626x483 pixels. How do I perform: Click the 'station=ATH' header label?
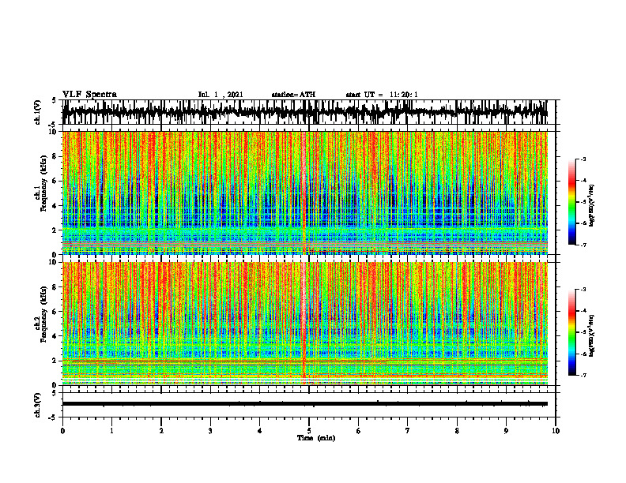293,95
